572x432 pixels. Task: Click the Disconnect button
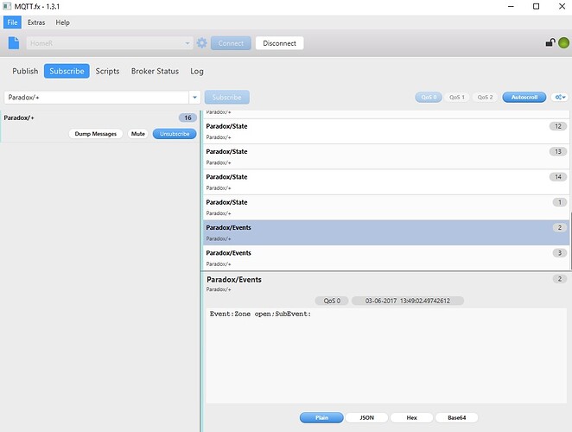click(279, 43)
